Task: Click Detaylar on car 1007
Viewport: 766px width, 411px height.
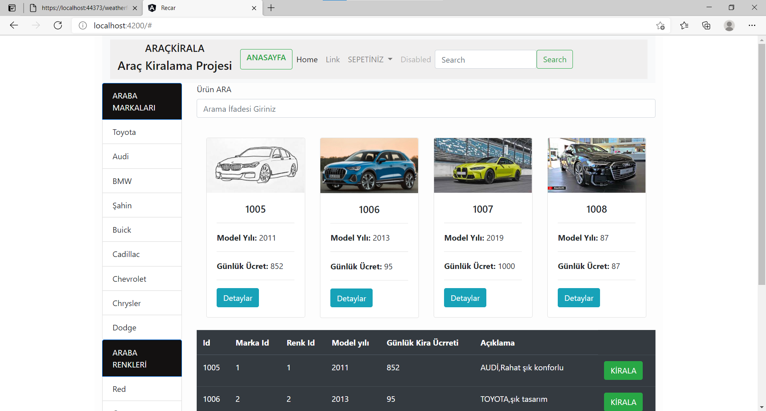Action: click(x=465, y=297)
